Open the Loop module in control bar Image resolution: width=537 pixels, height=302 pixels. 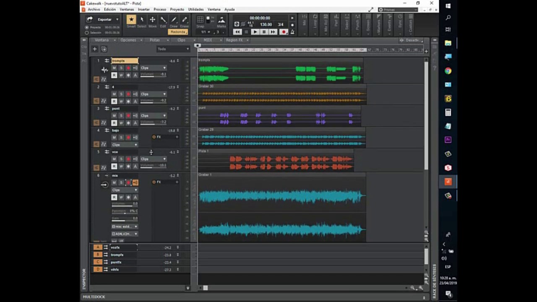[x=315, y=24]
